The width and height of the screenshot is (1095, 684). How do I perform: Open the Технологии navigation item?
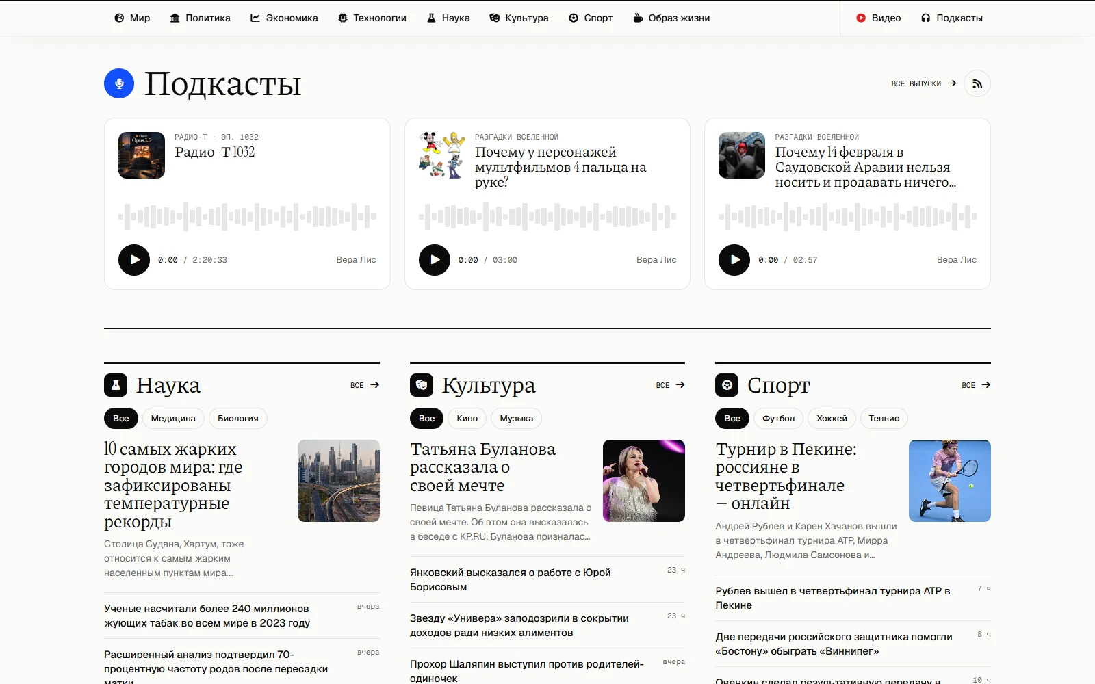[x=372, y=18]
